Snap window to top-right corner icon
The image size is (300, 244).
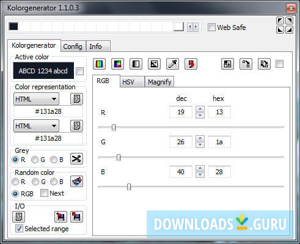click(290, 21)
